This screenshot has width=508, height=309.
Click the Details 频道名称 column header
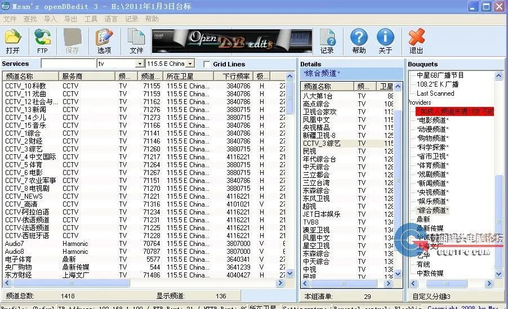(328, 87)
